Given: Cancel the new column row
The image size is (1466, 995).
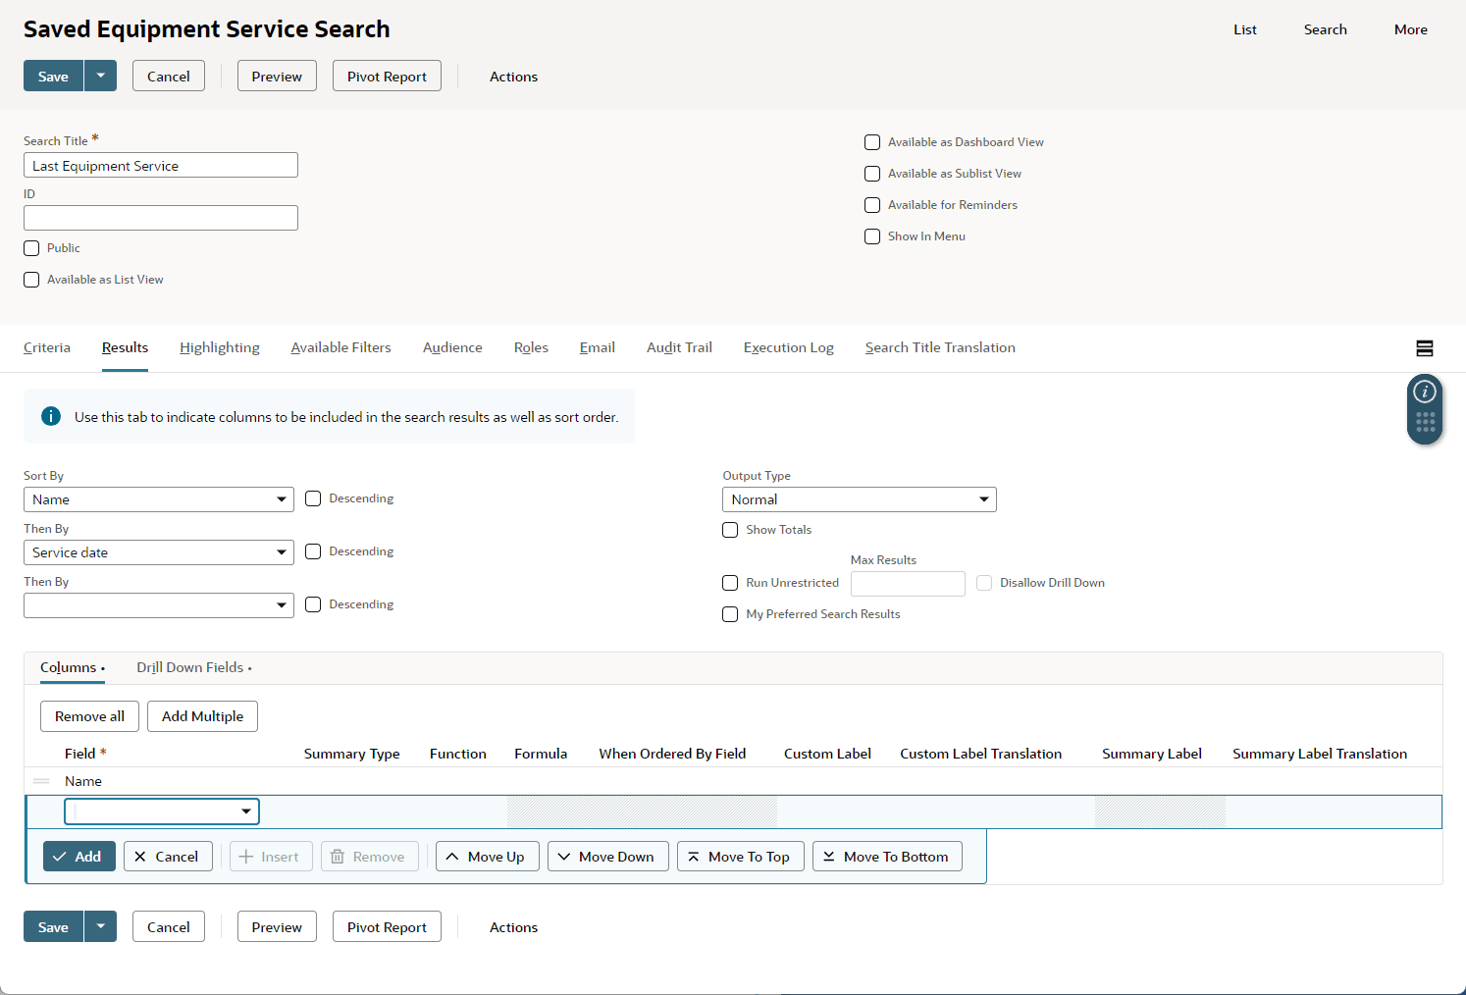Looking at the screenshot, I should (168, 857).
